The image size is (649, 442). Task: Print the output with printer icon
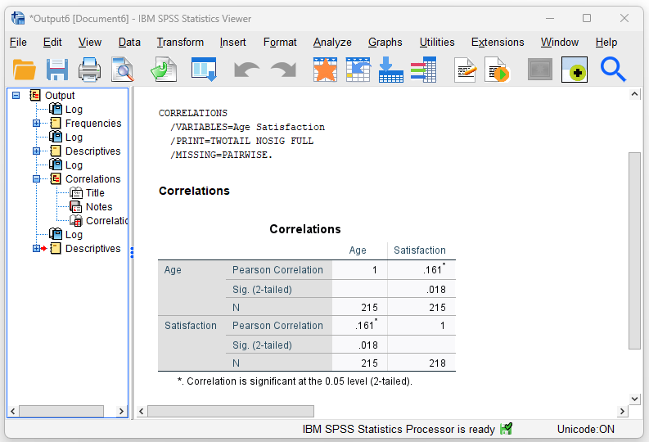pyautogui.click(x=89, y=69)
